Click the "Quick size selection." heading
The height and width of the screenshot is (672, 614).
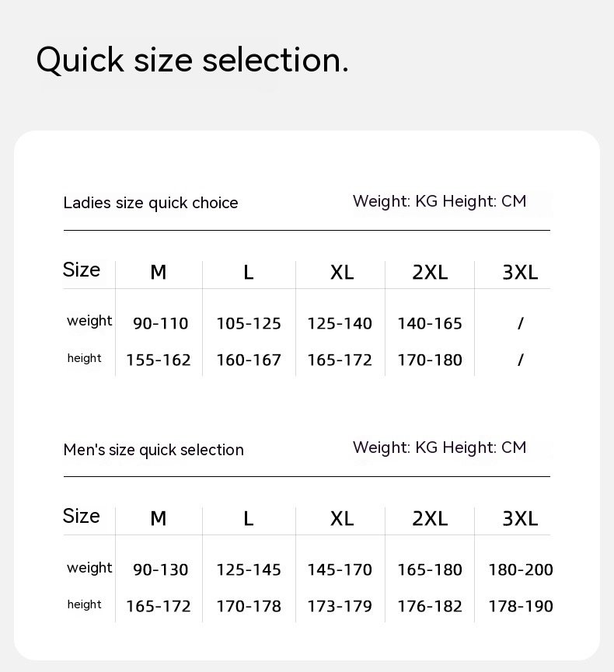(192, 60)
